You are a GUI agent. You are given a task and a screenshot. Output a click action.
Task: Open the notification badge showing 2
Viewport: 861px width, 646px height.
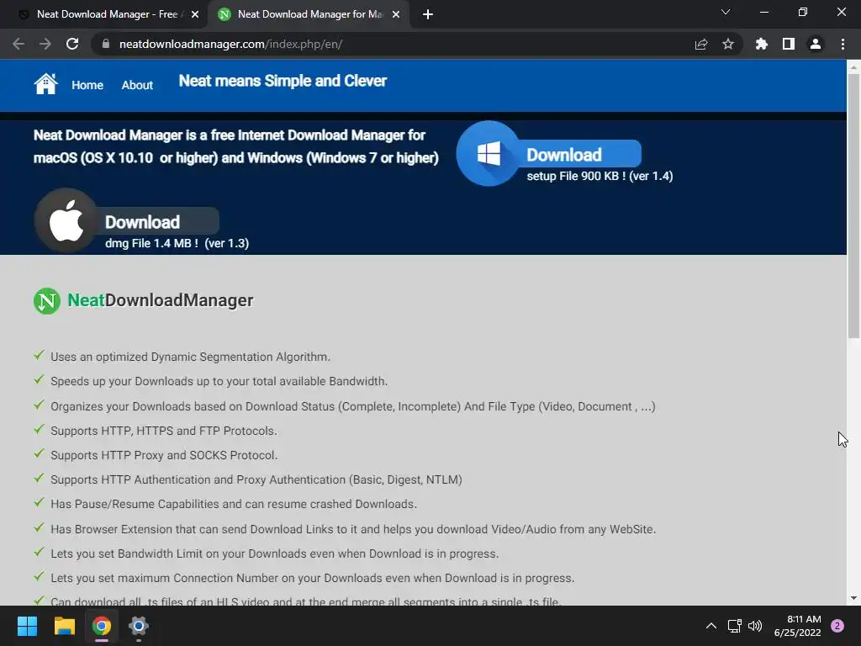pos(837,626)
